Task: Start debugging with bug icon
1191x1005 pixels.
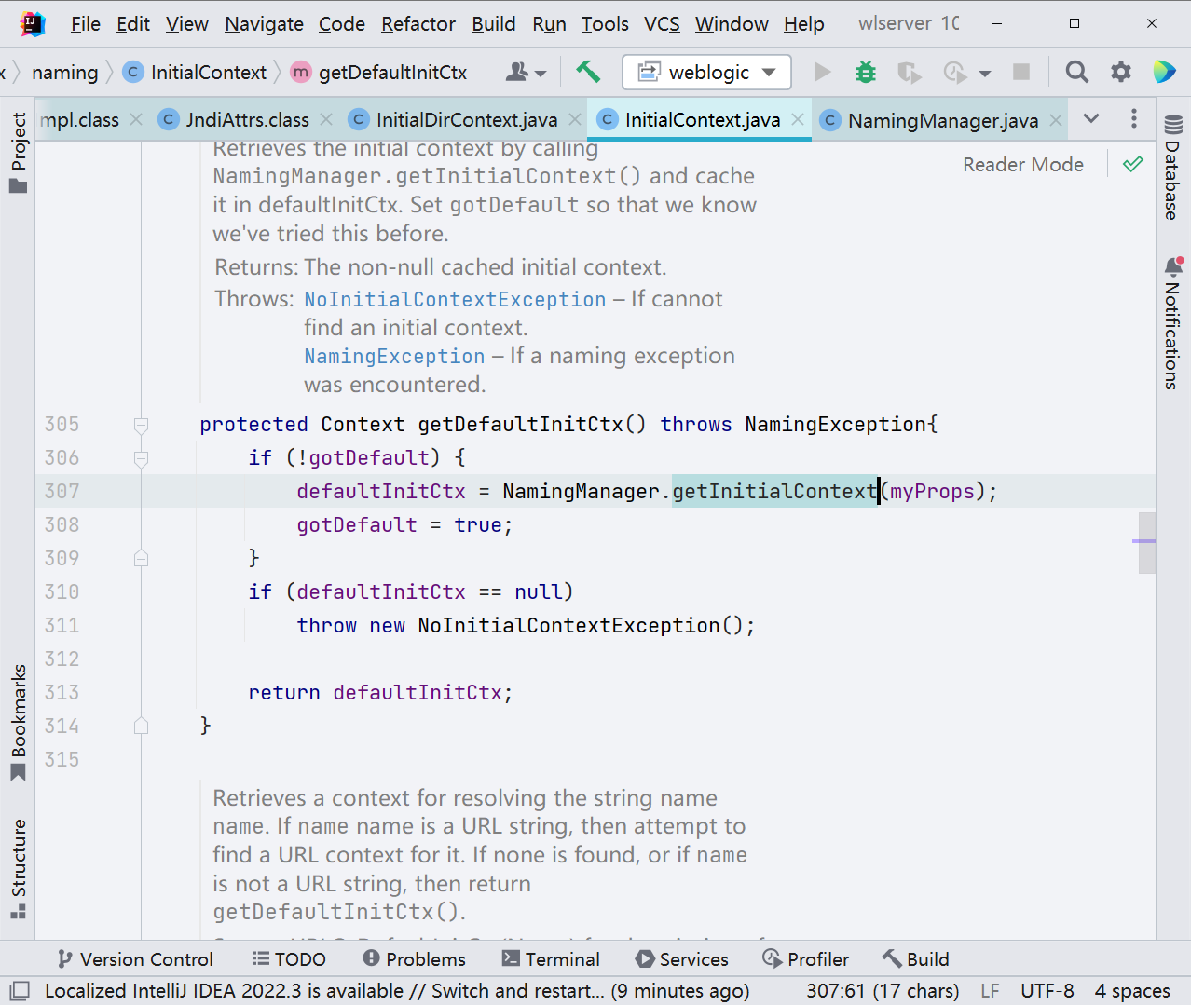Action: (866, 72)
